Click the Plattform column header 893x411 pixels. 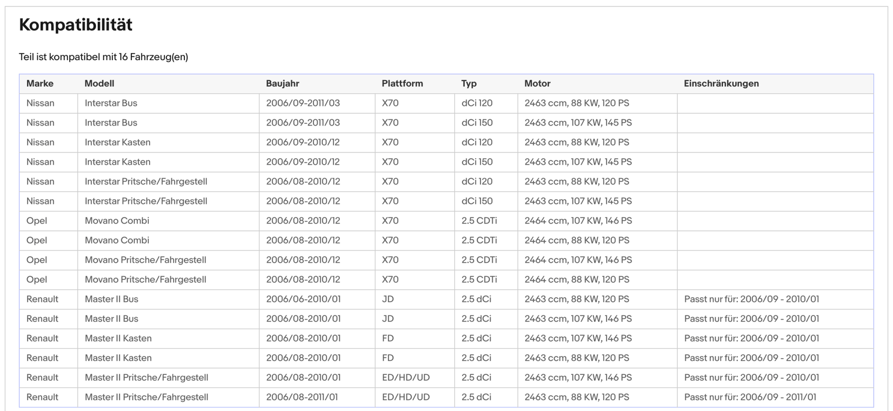pos(402,83)
